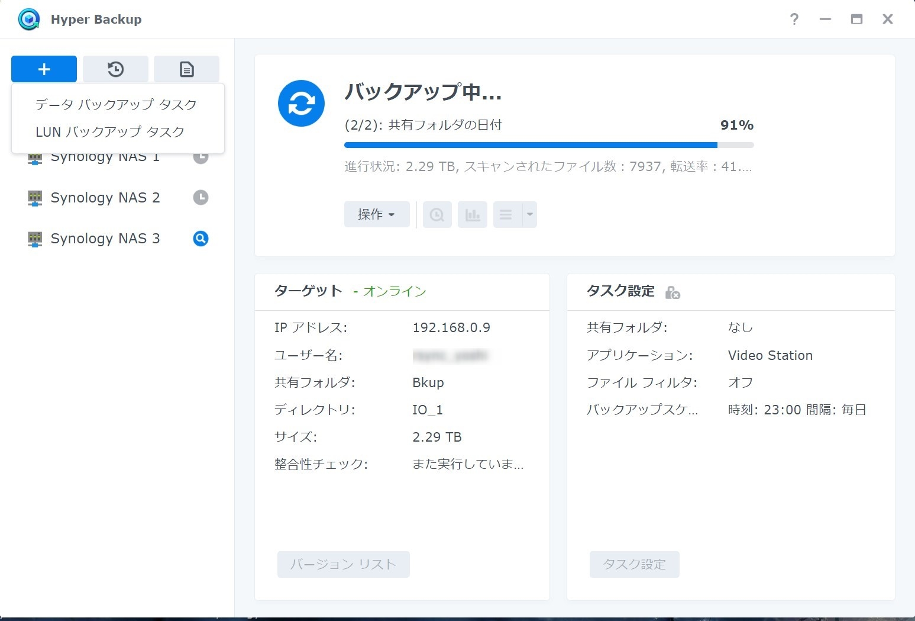Expand the arrow next to list icon
The image size is (915, 621).
click(x=530, y=215)
